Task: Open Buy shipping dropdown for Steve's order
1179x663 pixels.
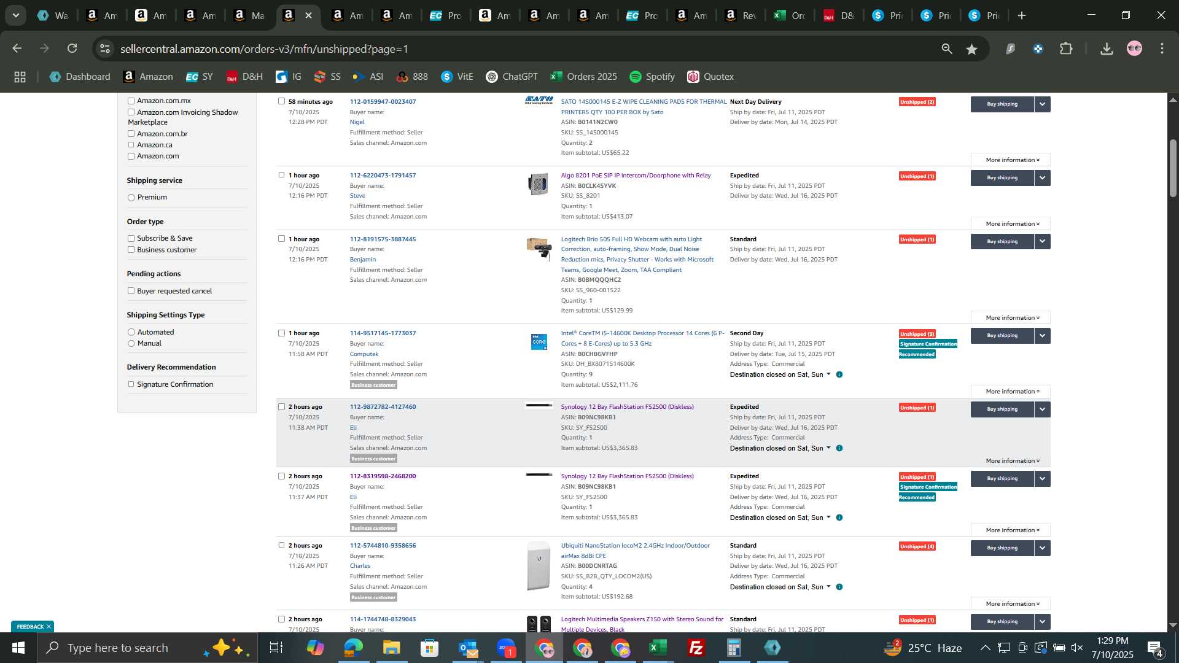Action: pyautogui.click(x=1043, y=178)
